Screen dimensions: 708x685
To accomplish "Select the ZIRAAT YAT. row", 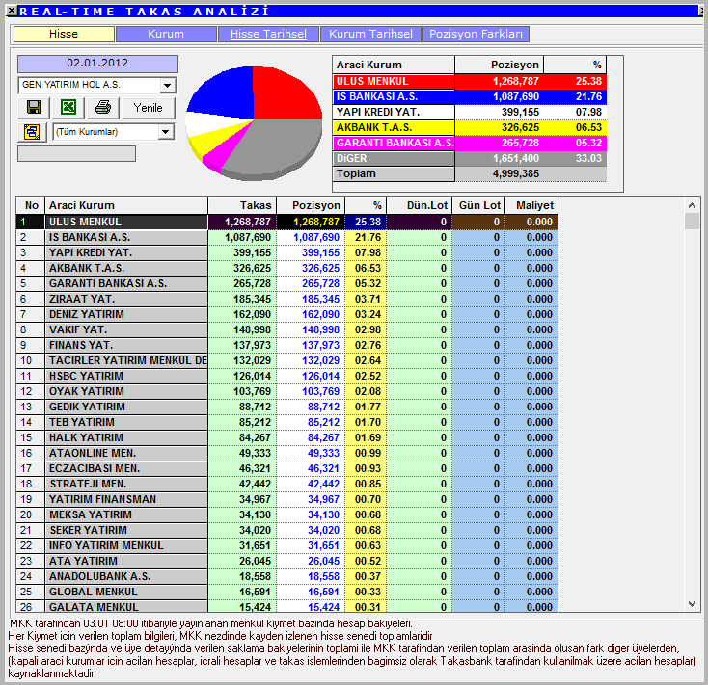I will tap(287, 299).
